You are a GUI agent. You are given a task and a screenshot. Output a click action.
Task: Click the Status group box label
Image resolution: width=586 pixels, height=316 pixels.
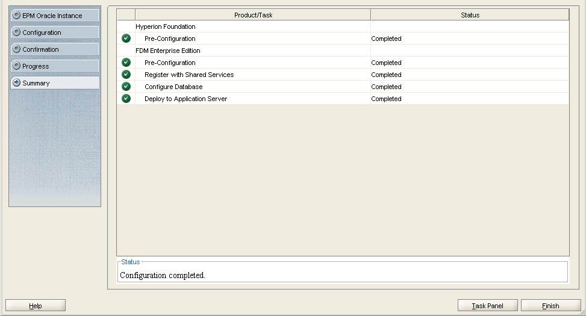point(131,262)
